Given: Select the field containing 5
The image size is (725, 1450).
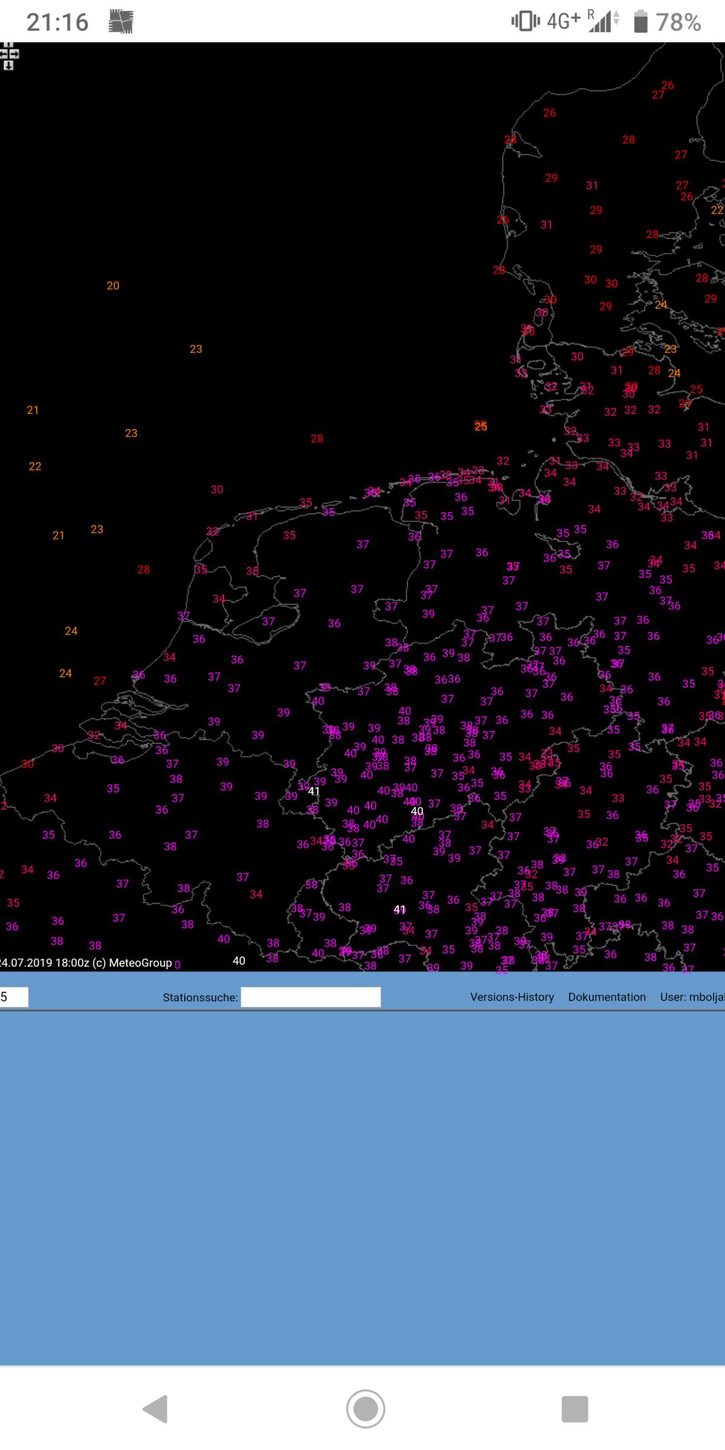Looking at the screenshot, I should pos(14,997).
